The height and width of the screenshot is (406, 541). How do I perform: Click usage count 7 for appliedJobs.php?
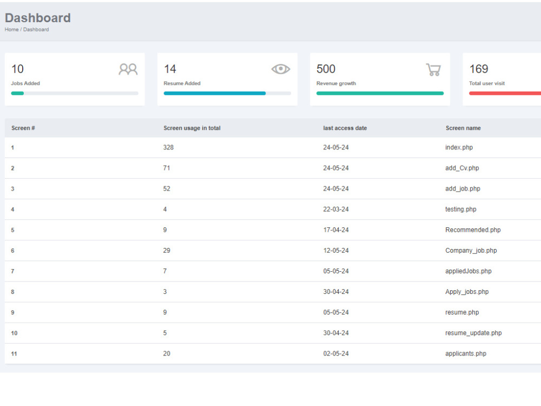[x=165, y=271]
